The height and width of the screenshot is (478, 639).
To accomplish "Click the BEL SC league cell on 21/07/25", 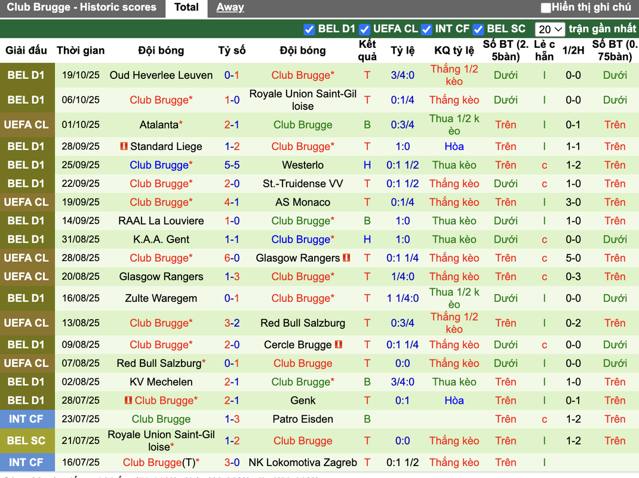I will 27,440.
